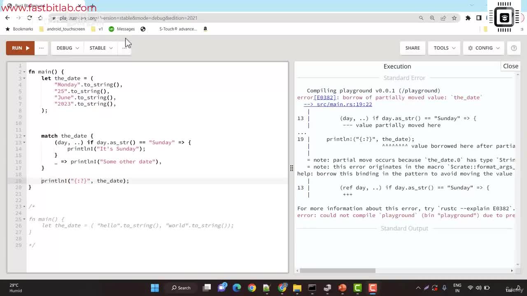Open Task View from the taskbar
Screen dimensions: 527x296
[x=207, y=288]
